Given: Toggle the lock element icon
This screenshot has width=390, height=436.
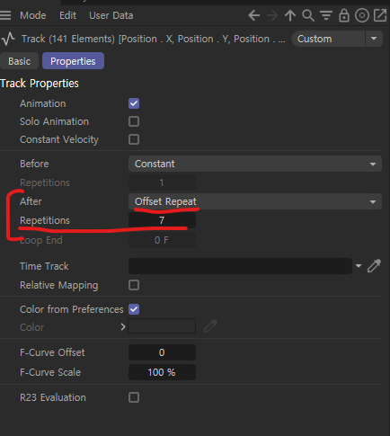Looking at the screenshot, I should click(344, 15).
